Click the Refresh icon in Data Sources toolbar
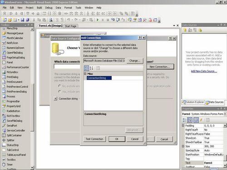Screen dimensions: 227x170 click(200, 30)
